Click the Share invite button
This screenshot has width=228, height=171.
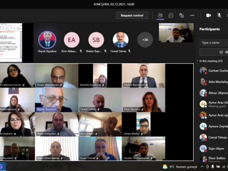pos(214,52)
